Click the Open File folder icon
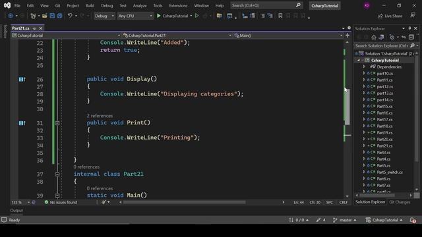Viewport: 422px width, 237px height. (45, 16)
